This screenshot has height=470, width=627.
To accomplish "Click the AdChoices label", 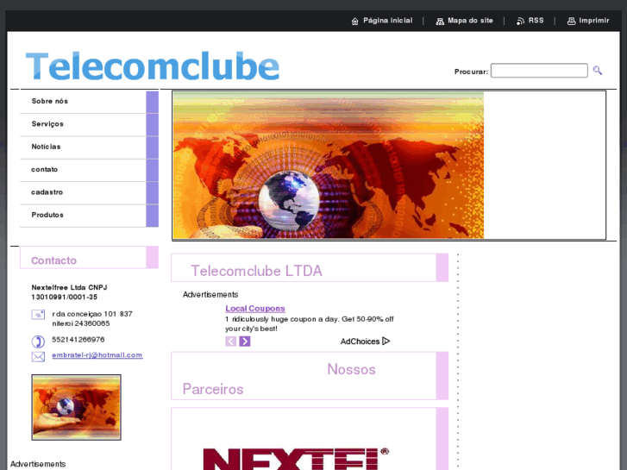I will pos(360,342).
